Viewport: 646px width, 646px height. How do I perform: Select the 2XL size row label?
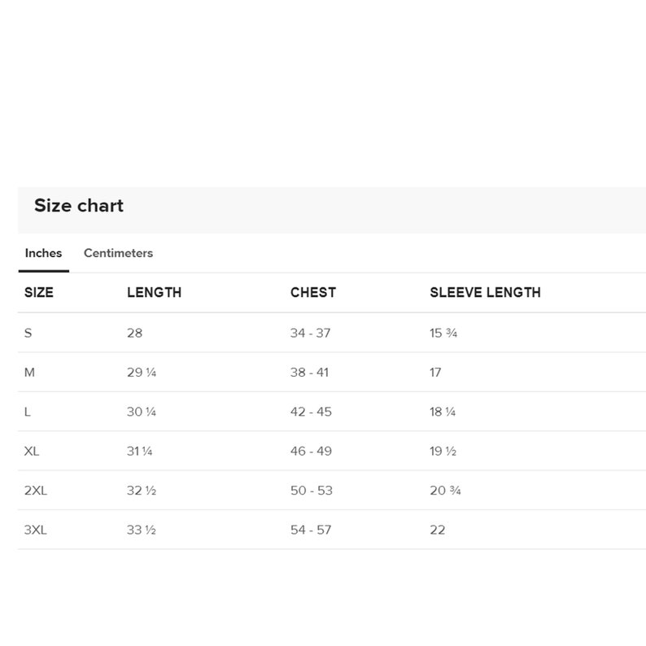click(36, 491)
